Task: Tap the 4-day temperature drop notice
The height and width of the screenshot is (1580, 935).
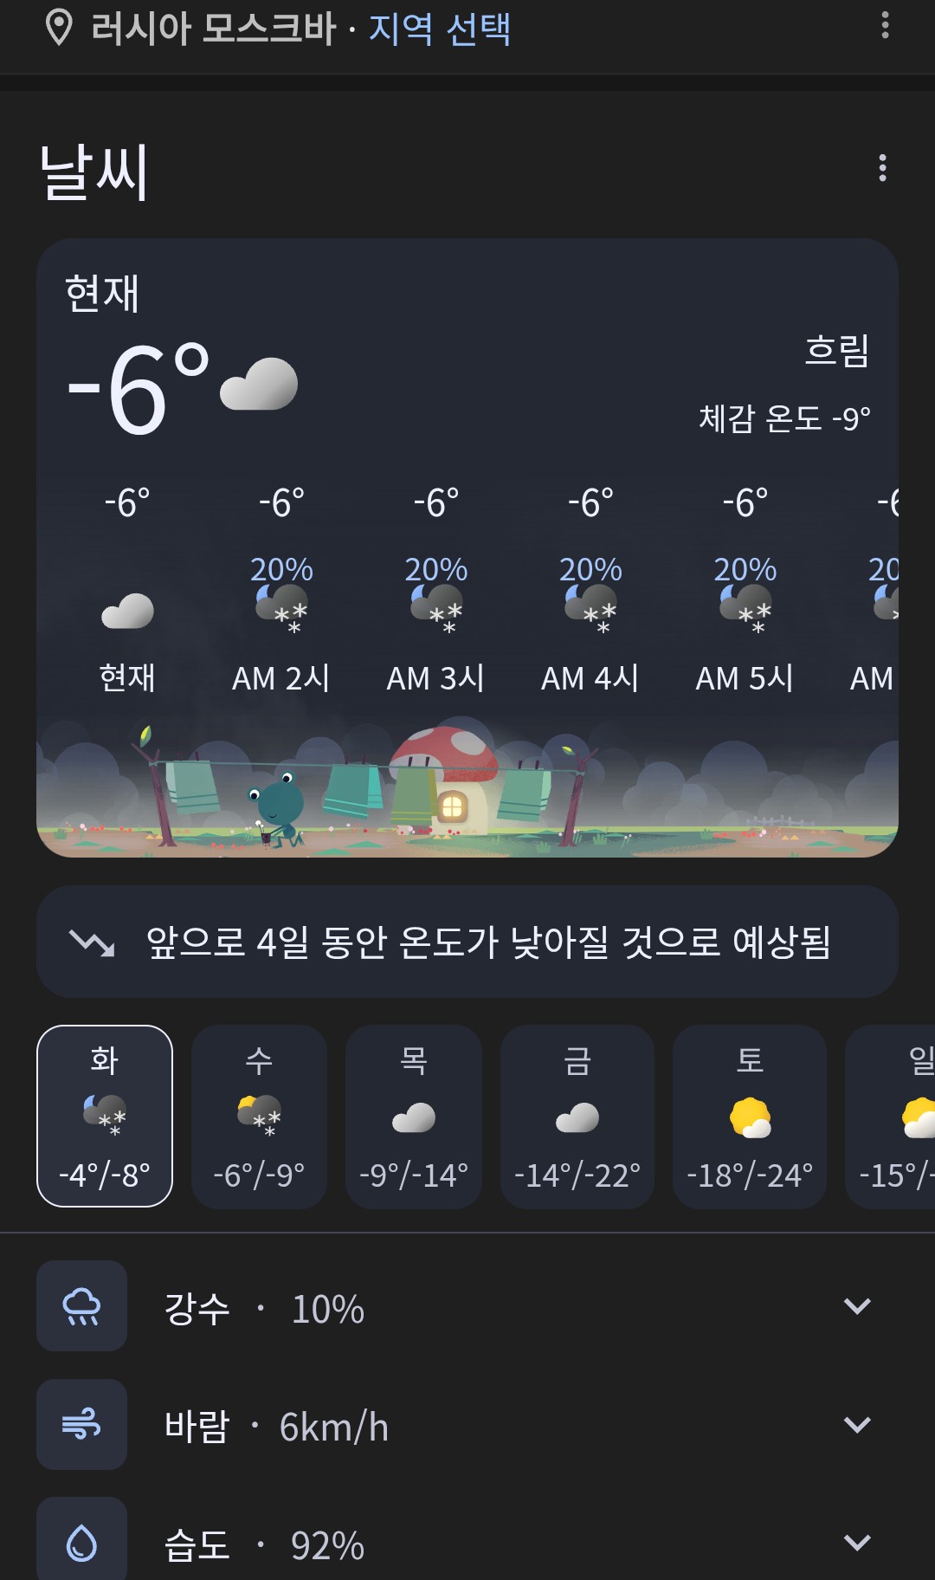Action: click(x=467, y=942)
